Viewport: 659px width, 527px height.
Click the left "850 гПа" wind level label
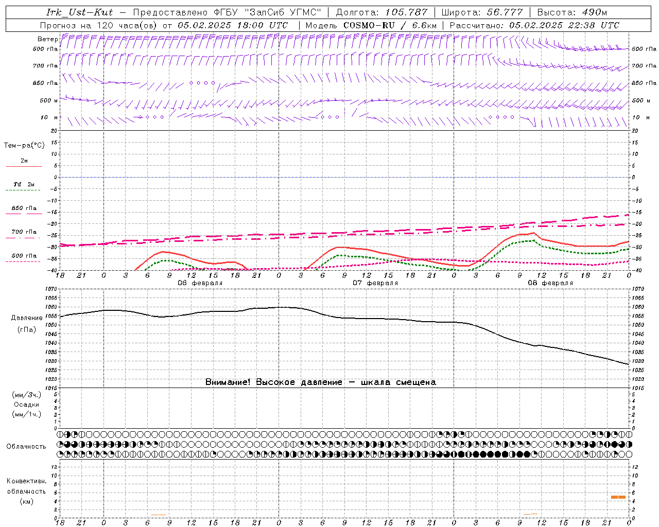tap(45, 83)
